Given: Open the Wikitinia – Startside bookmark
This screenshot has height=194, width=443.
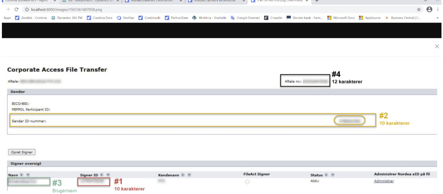Looking at the screenshot, I should coord(209,18).
